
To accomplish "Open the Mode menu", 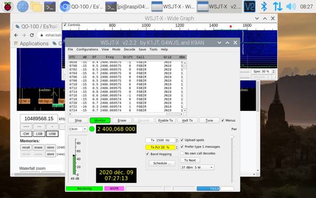I will click(116, 49).
